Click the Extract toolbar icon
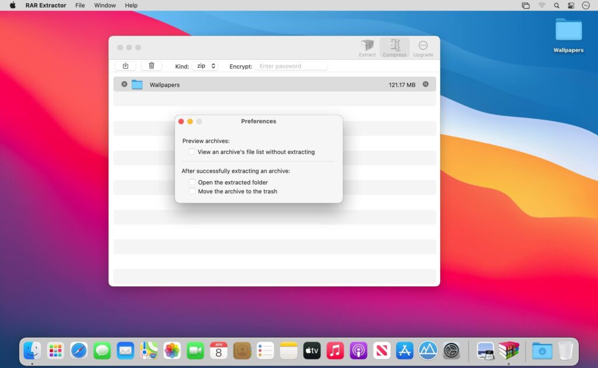This screenshot has height=368, width=598. coord(367,47)
